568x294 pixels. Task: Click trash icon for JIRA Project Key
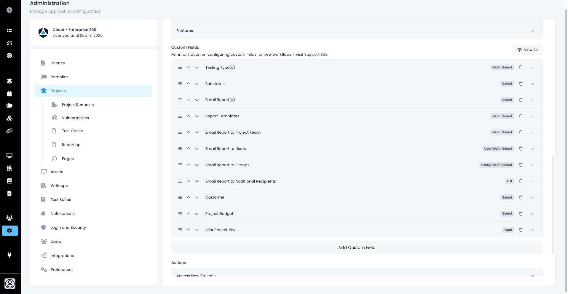pyautogui.click(x=521, y=230)
